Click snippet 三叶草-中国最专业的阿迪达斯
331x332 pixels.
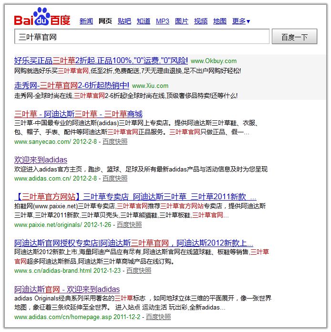(x=136, y=128)
